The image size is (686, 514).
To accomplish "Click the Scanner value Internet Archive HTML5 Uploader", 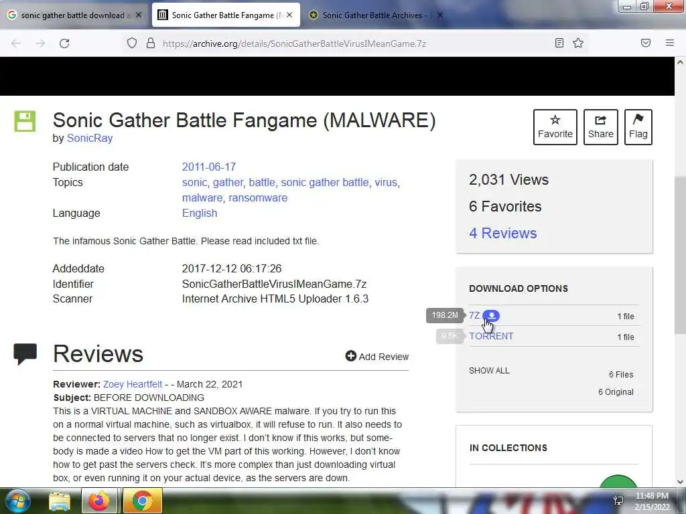I will tap(275, 299).
